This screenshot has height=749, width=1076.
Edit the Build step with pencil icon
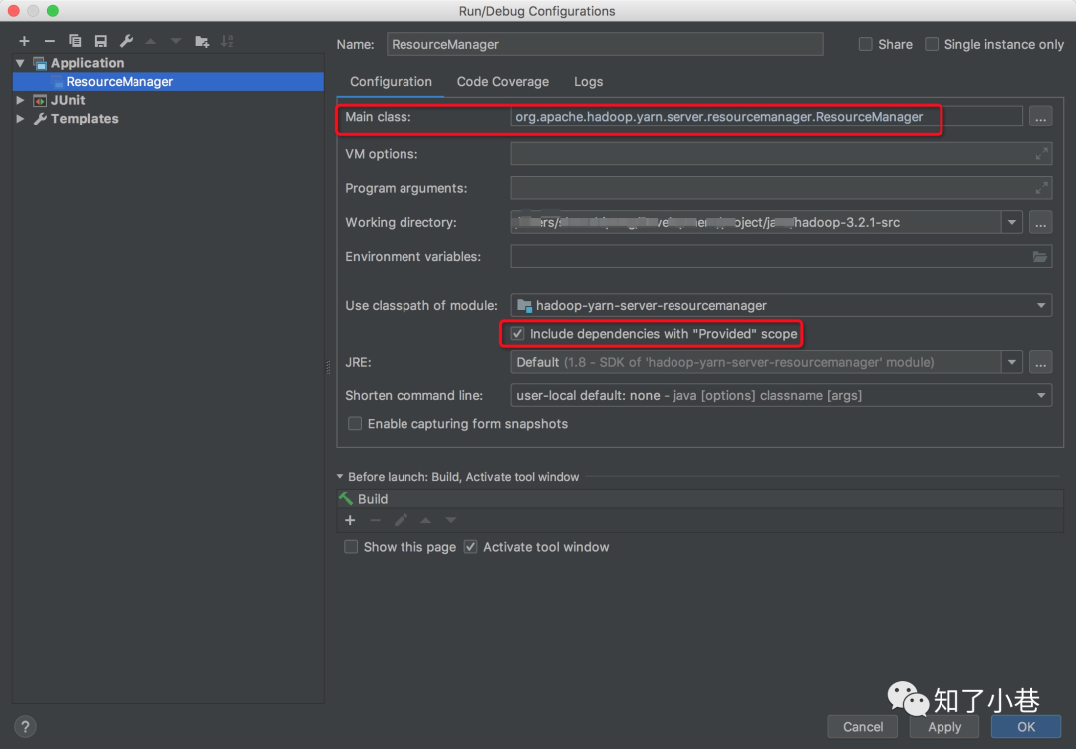401,519
